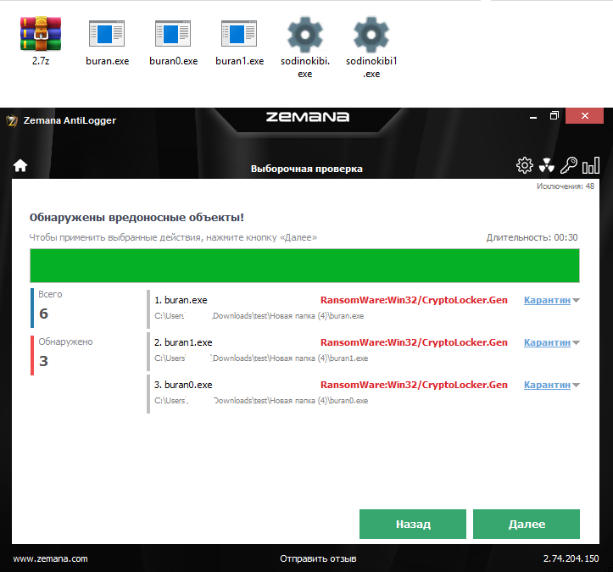
Task: Open the statistics bar chart icon
Action: tap(591, 165)
